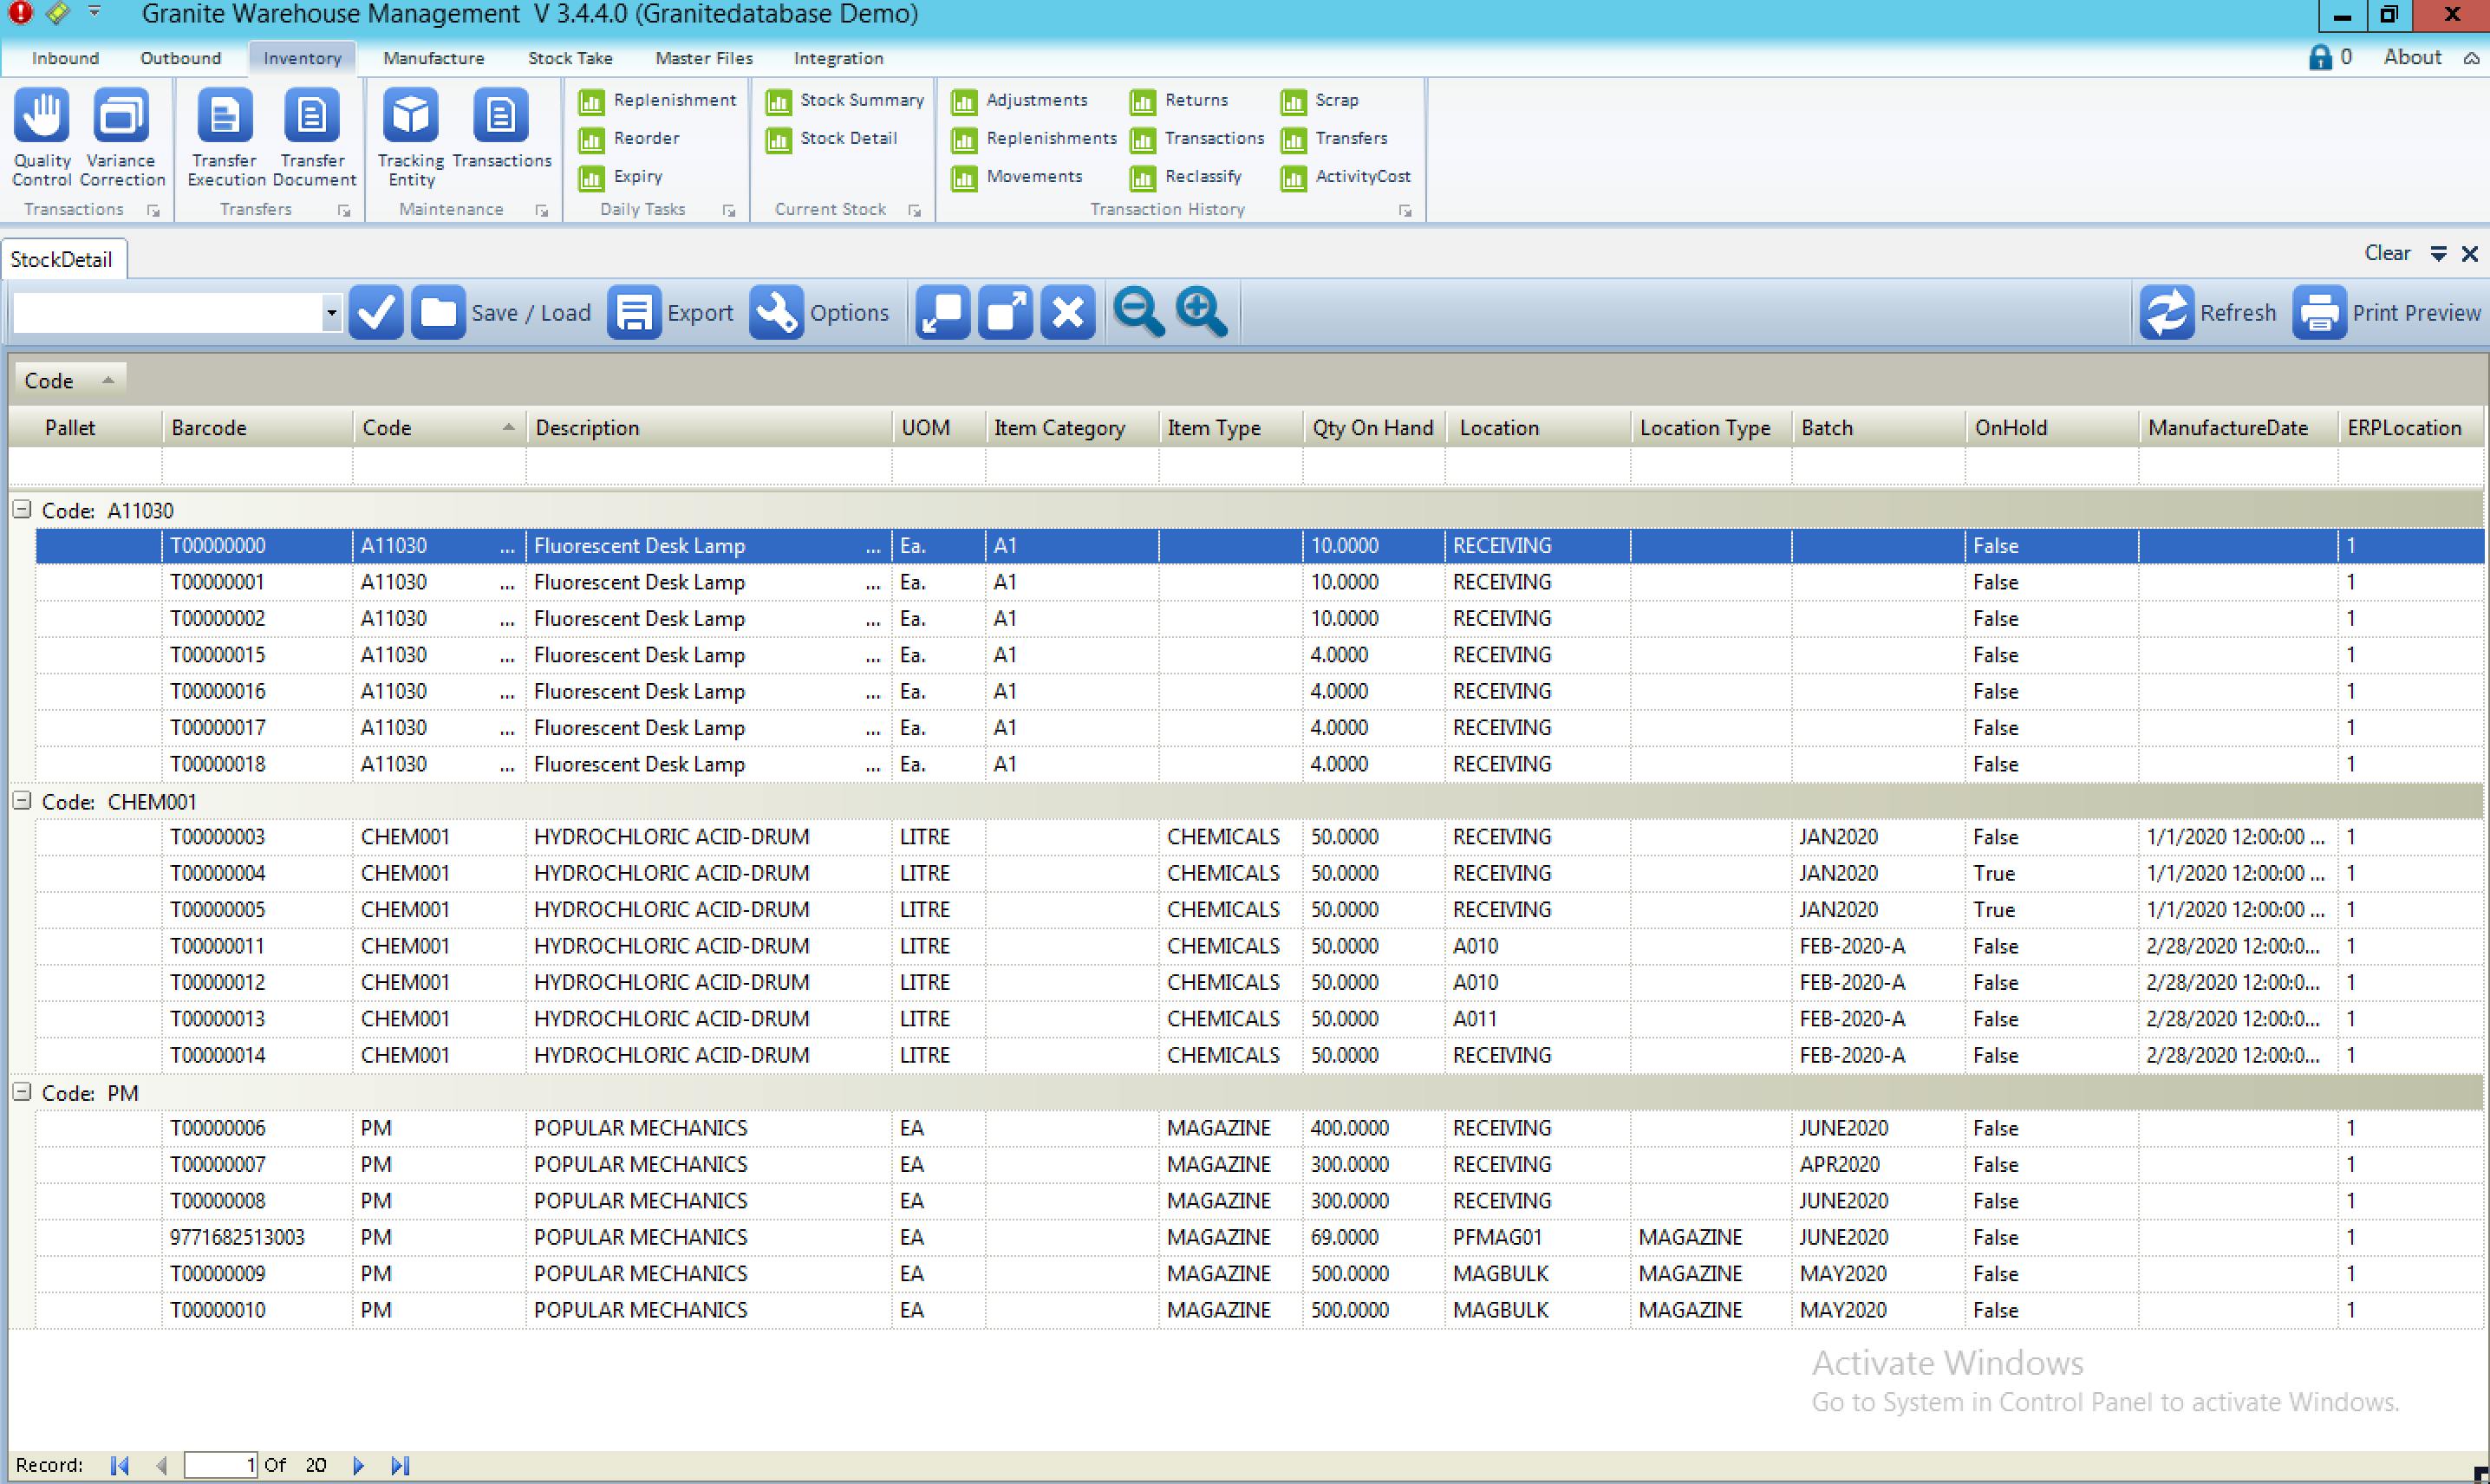Image resolution: width=2490 pixels, height=1484 pixels.
Task: Click the zoom in magnifier icon
Action: [x=1200, y=313]
